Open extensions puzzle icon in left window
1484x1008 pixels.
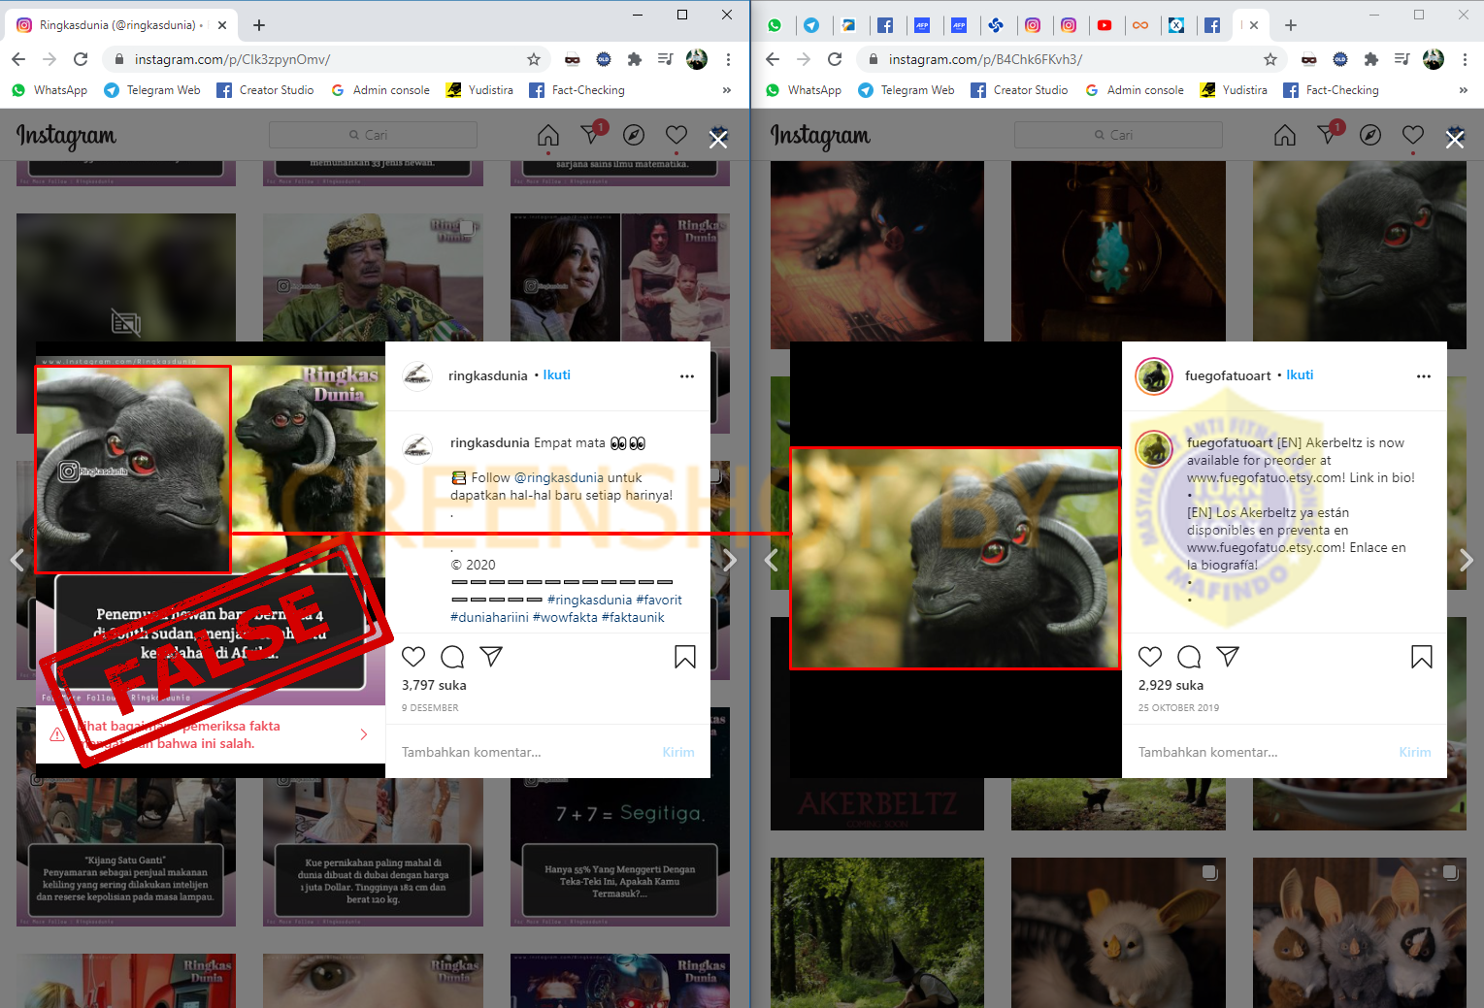[635, 59]
